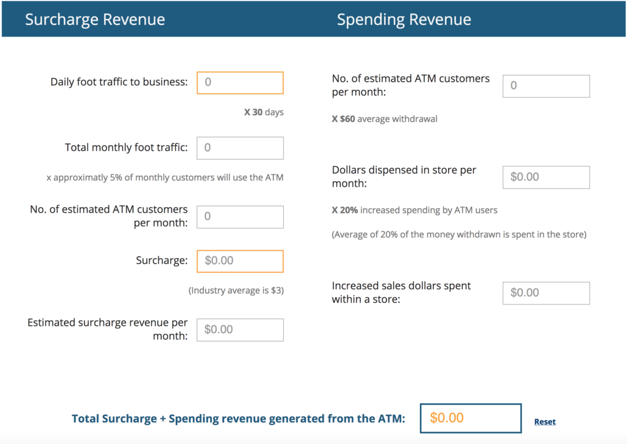
Task: Reset the calculator with the Reset link
Action: tap(544, 421)
